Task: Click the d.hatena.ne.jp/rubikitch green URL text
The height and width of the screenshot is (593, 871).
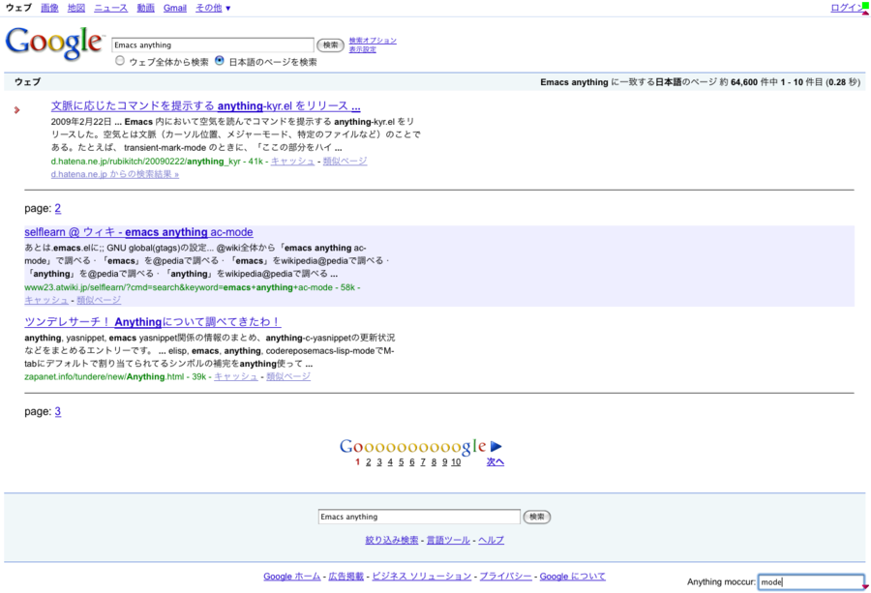Action: pos(145,161)
